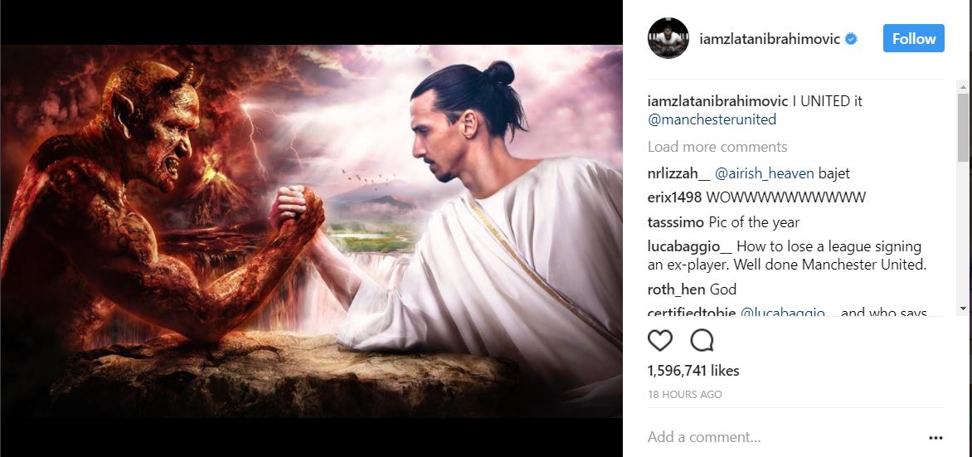Image resolution: width=972 pixels, height=457 pixels.
Task: Open the 18 HOURS AGO timestamp
Action: [x=684, y=394]
